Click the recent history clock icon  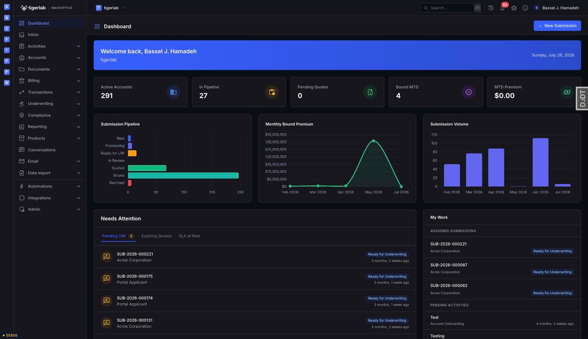[x=491, y=8]
